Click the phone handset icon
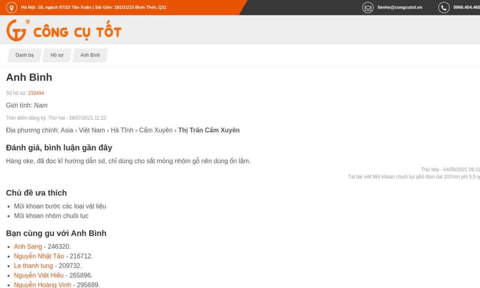Image resolution: width=480 pixels, height=288 pixels. click(x=444, y=7)
